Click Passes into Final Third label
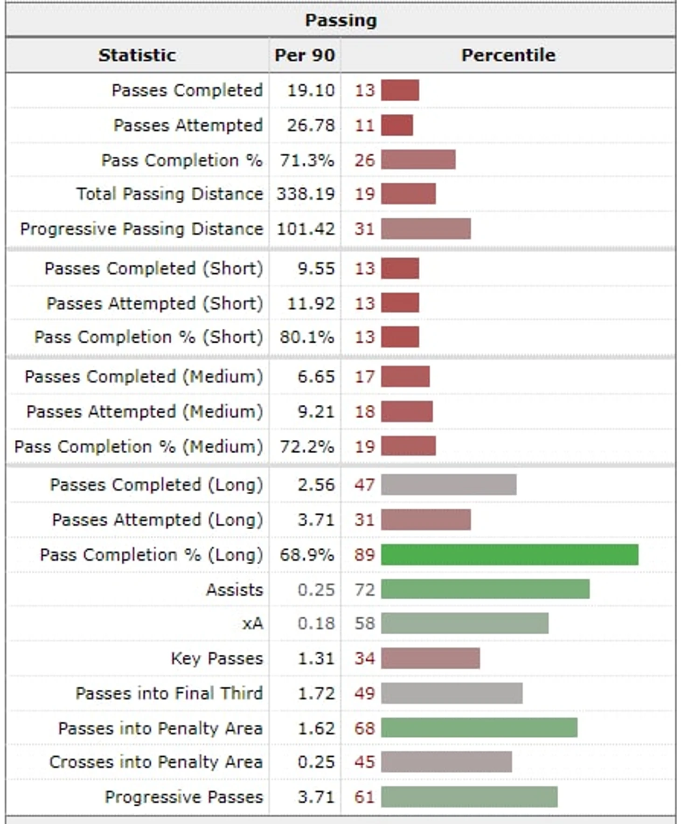Screen dimensions: 681x824 [169, 693]
